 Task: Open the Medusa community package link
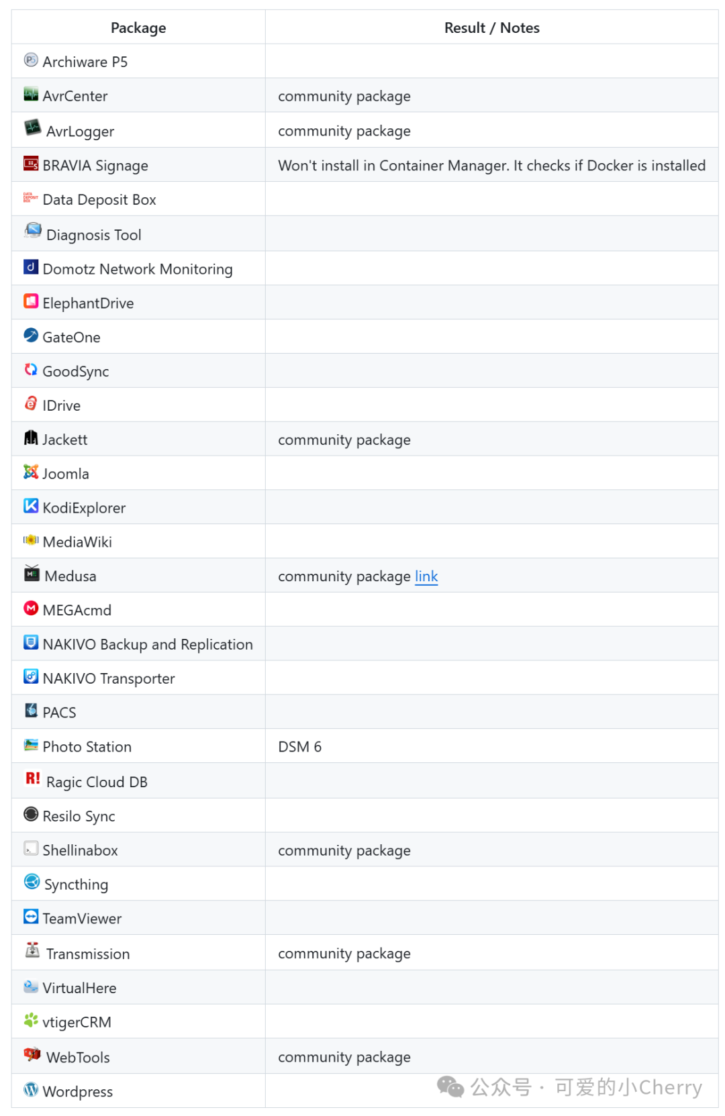click(426, 576)
